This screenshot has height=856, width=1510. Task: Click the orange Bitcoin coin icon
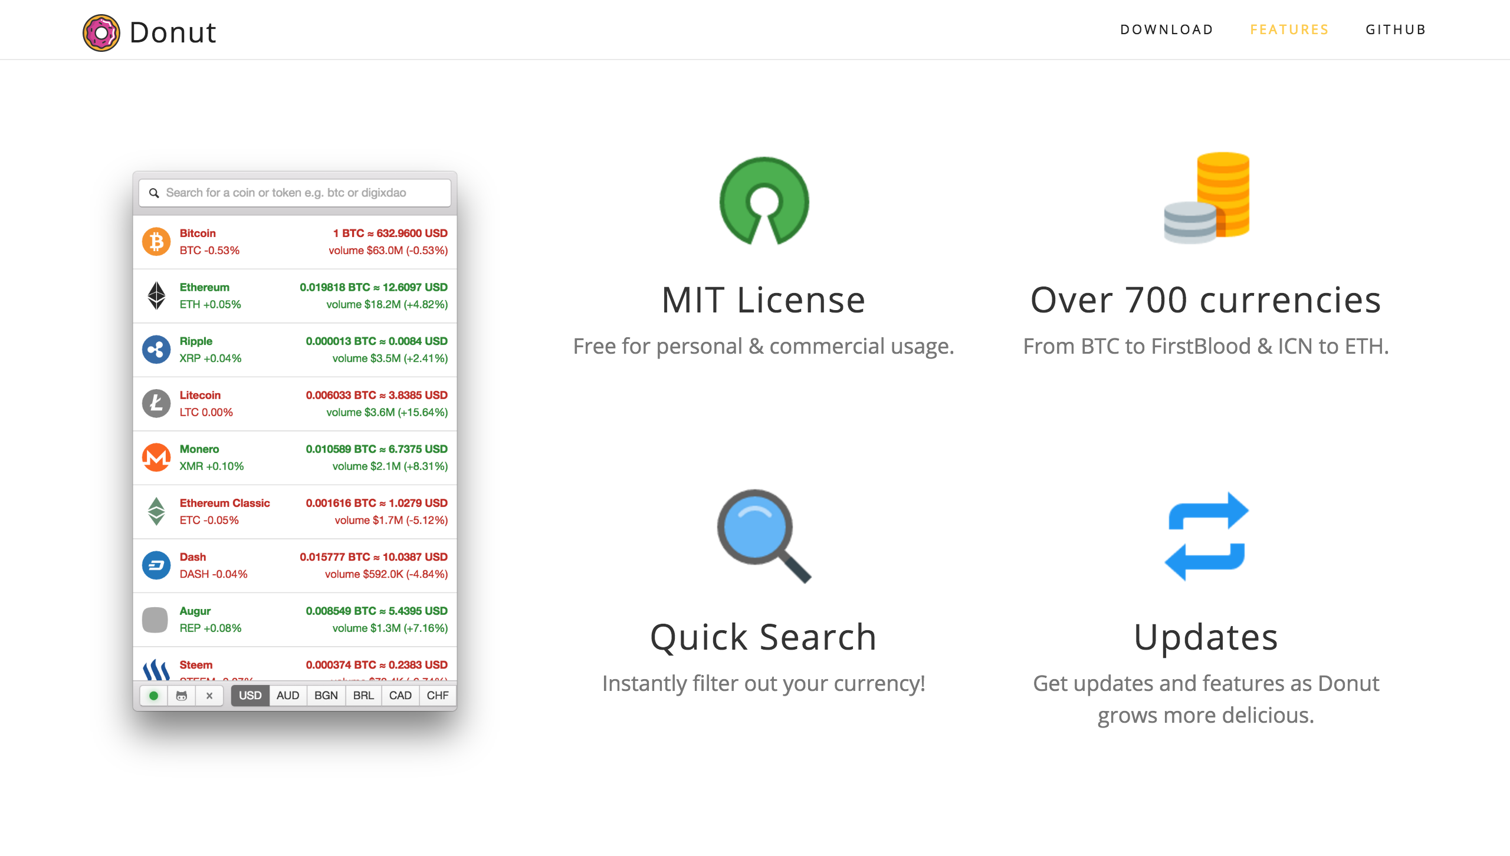click(156, 242)
